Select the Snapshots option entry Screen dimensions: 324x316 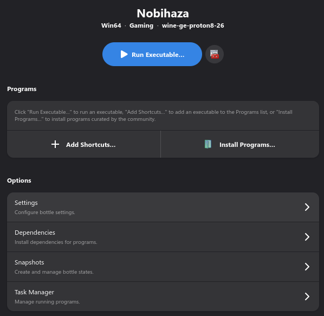pyautogui.click(x=163, y=267)
